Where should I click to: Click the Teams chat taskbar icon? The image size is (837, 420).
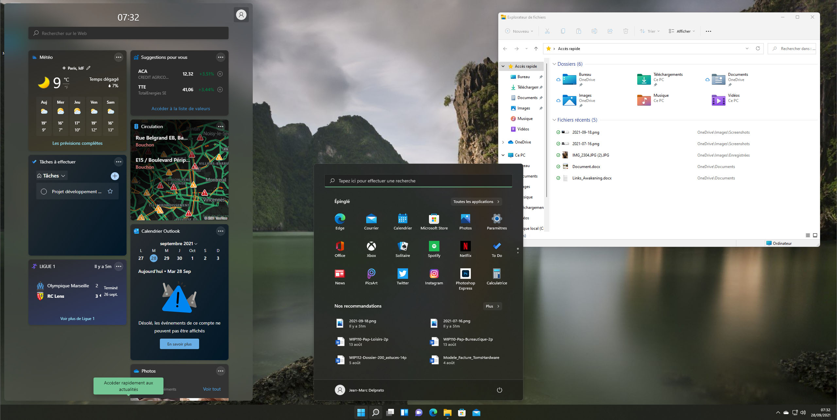[x=418, y=412]
